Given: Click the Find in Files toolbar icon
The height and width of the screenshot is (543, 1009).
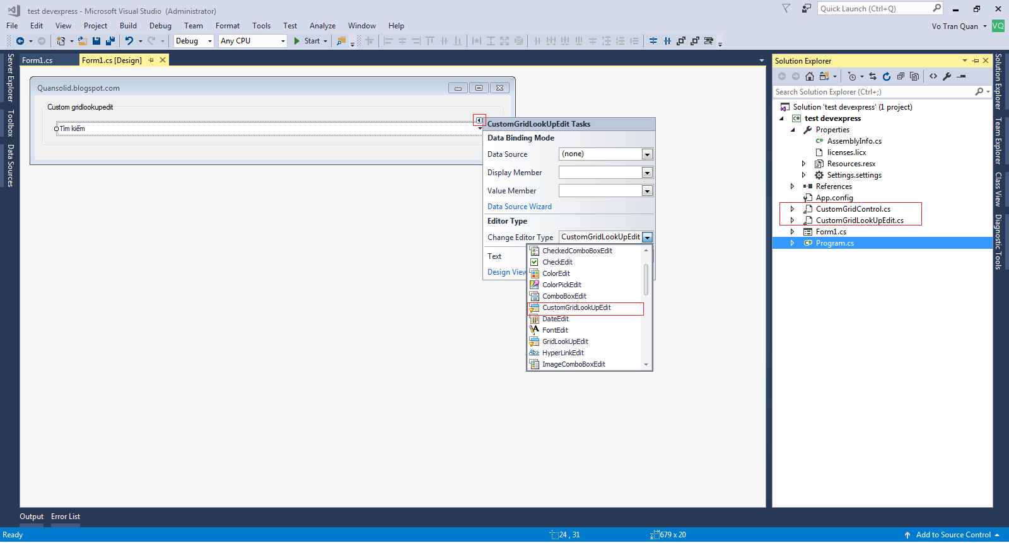Looking at the screenshot, I should click(341, 41).
